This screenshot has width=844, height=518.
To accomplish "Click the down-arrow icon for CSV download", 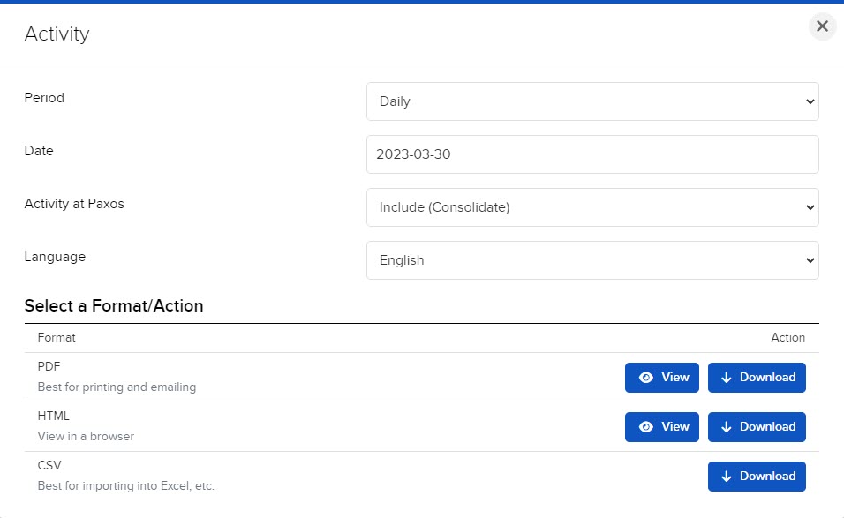I will point(727,477).
